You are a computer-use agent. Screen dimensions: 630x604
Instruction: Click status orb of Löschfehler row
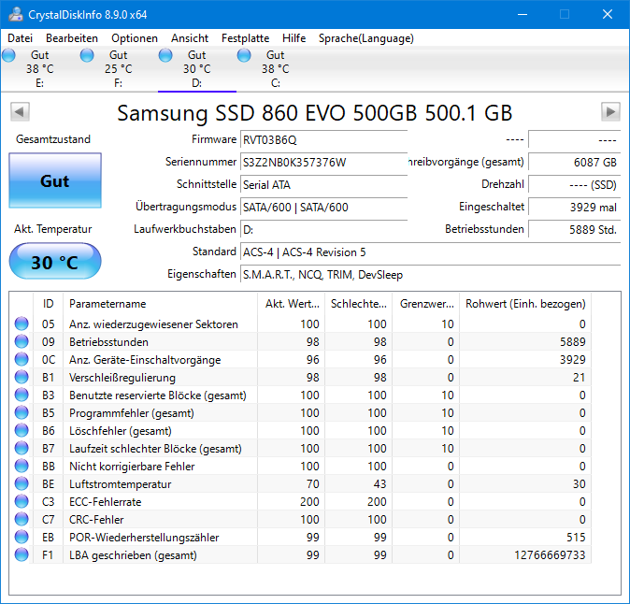click(21, 430)
